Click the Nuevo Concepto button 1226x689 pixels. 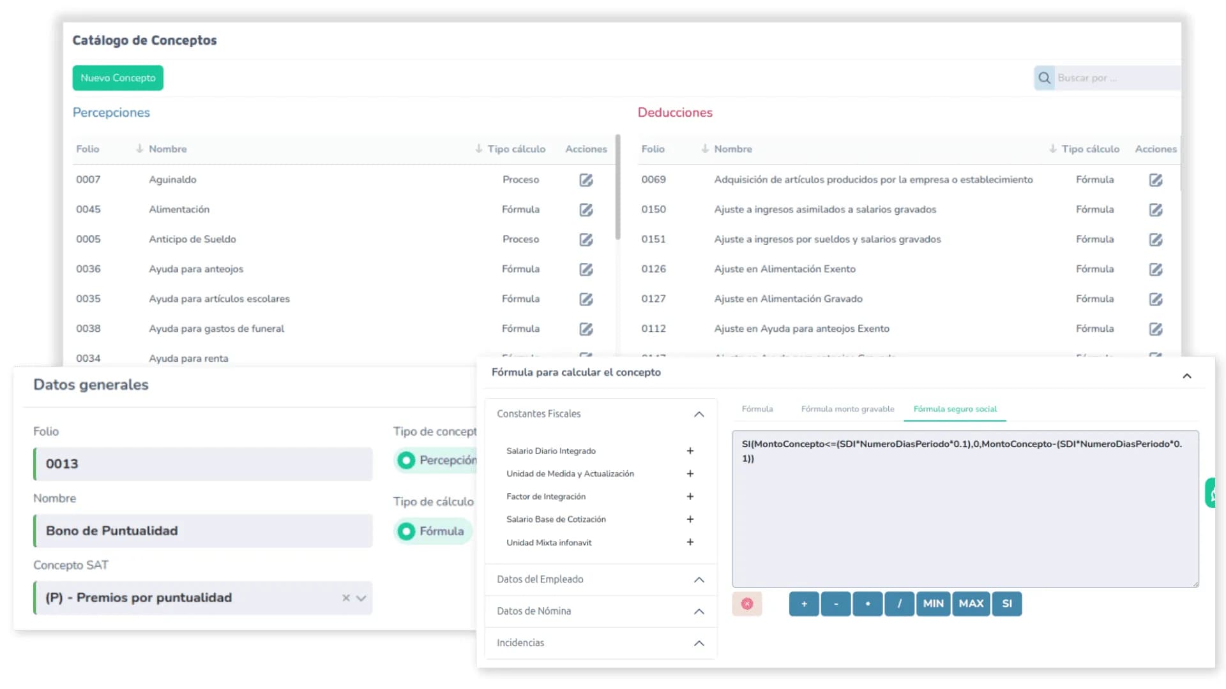[x=118, y=78]
